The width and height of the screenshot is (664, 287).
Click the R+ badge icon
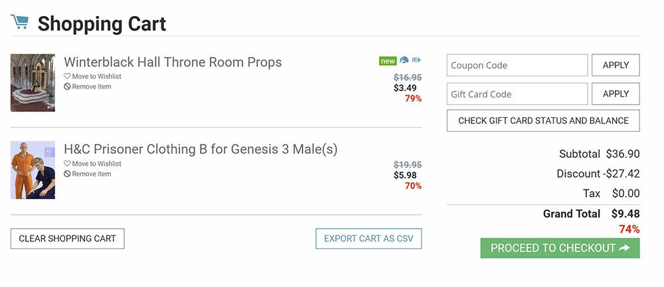pos(416,61)
